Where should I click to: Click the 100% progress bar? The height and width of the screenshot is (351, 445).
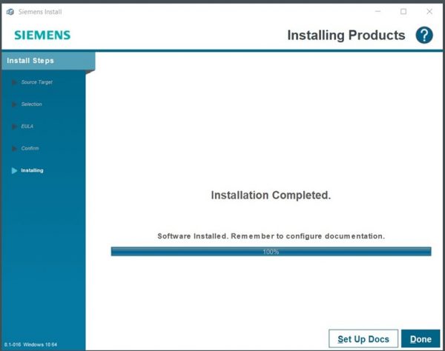[x=271, y=252]
